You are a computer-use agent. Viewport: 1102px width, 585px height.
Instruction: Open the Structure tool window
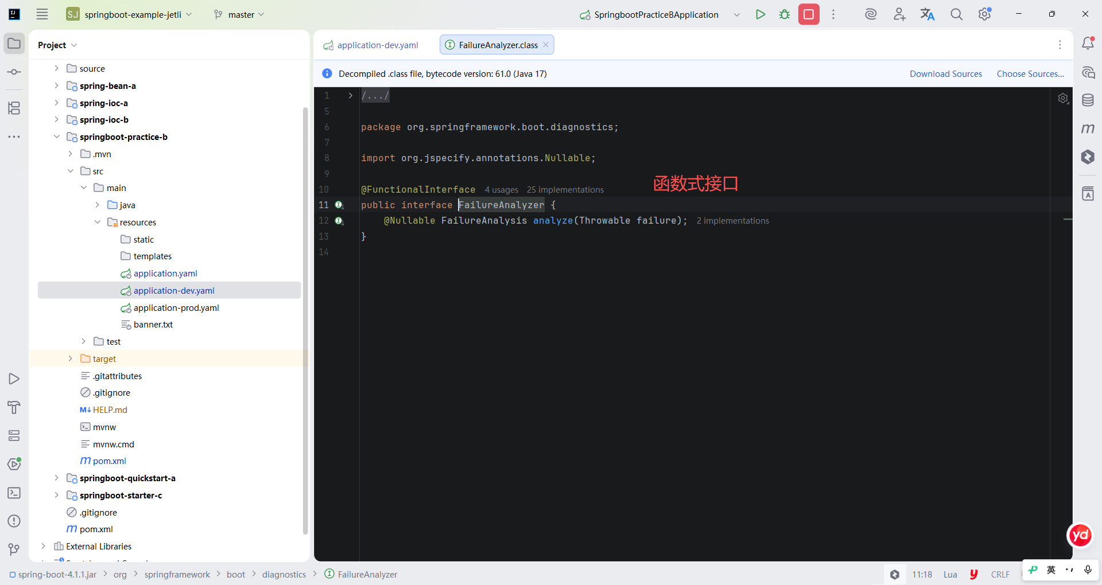click(14, 108)
